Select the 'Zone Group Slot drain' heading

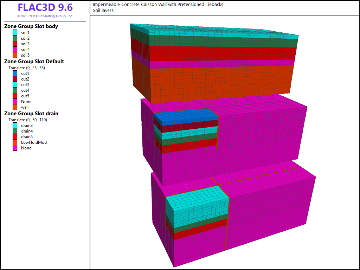click(x=31, y=114)
